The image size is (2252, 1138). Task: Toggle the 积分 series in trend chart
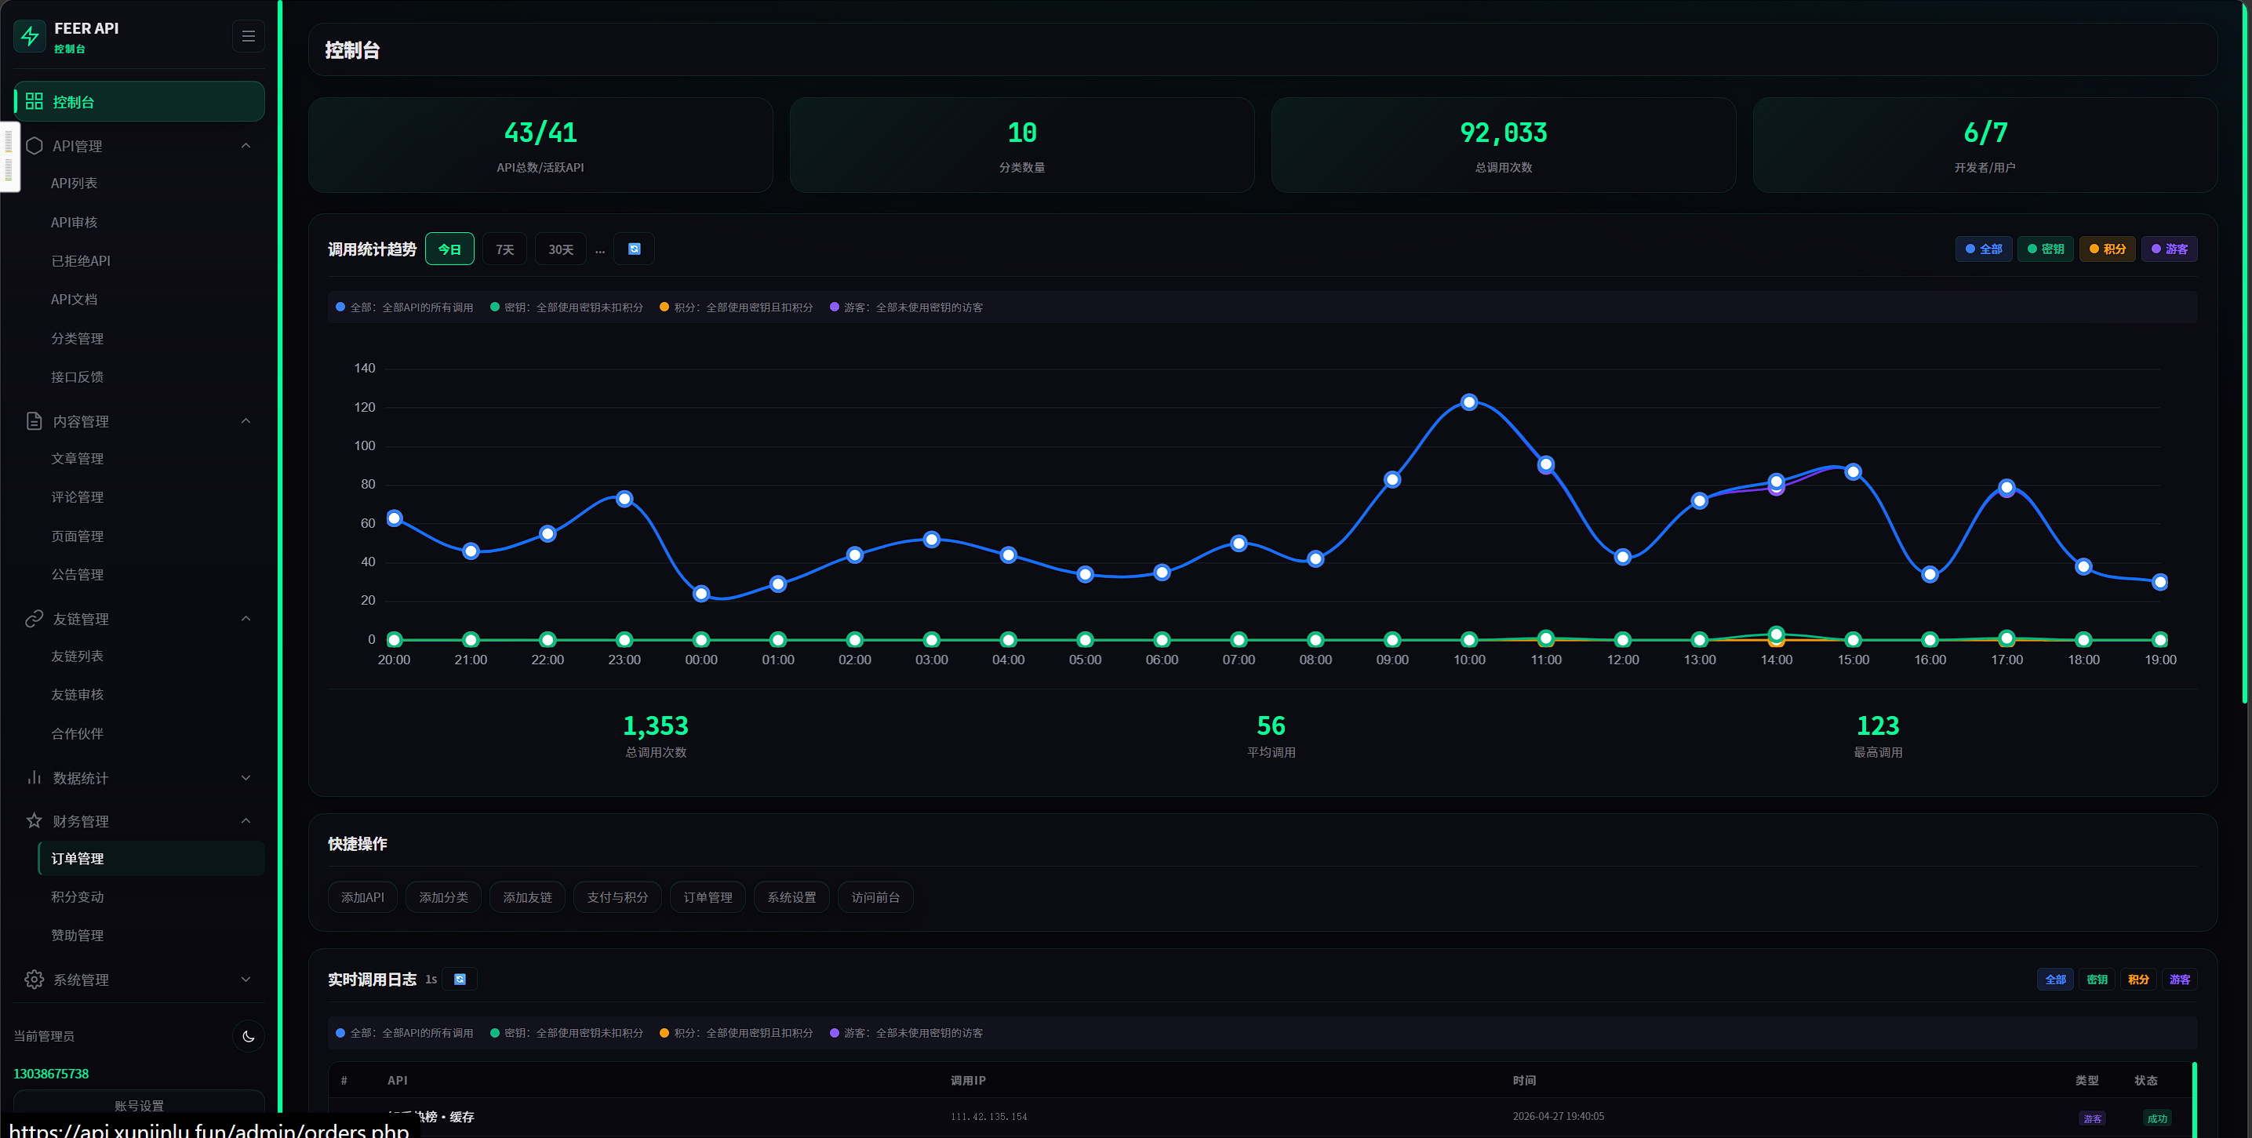pyautogui.click(x=2107, y=249)
